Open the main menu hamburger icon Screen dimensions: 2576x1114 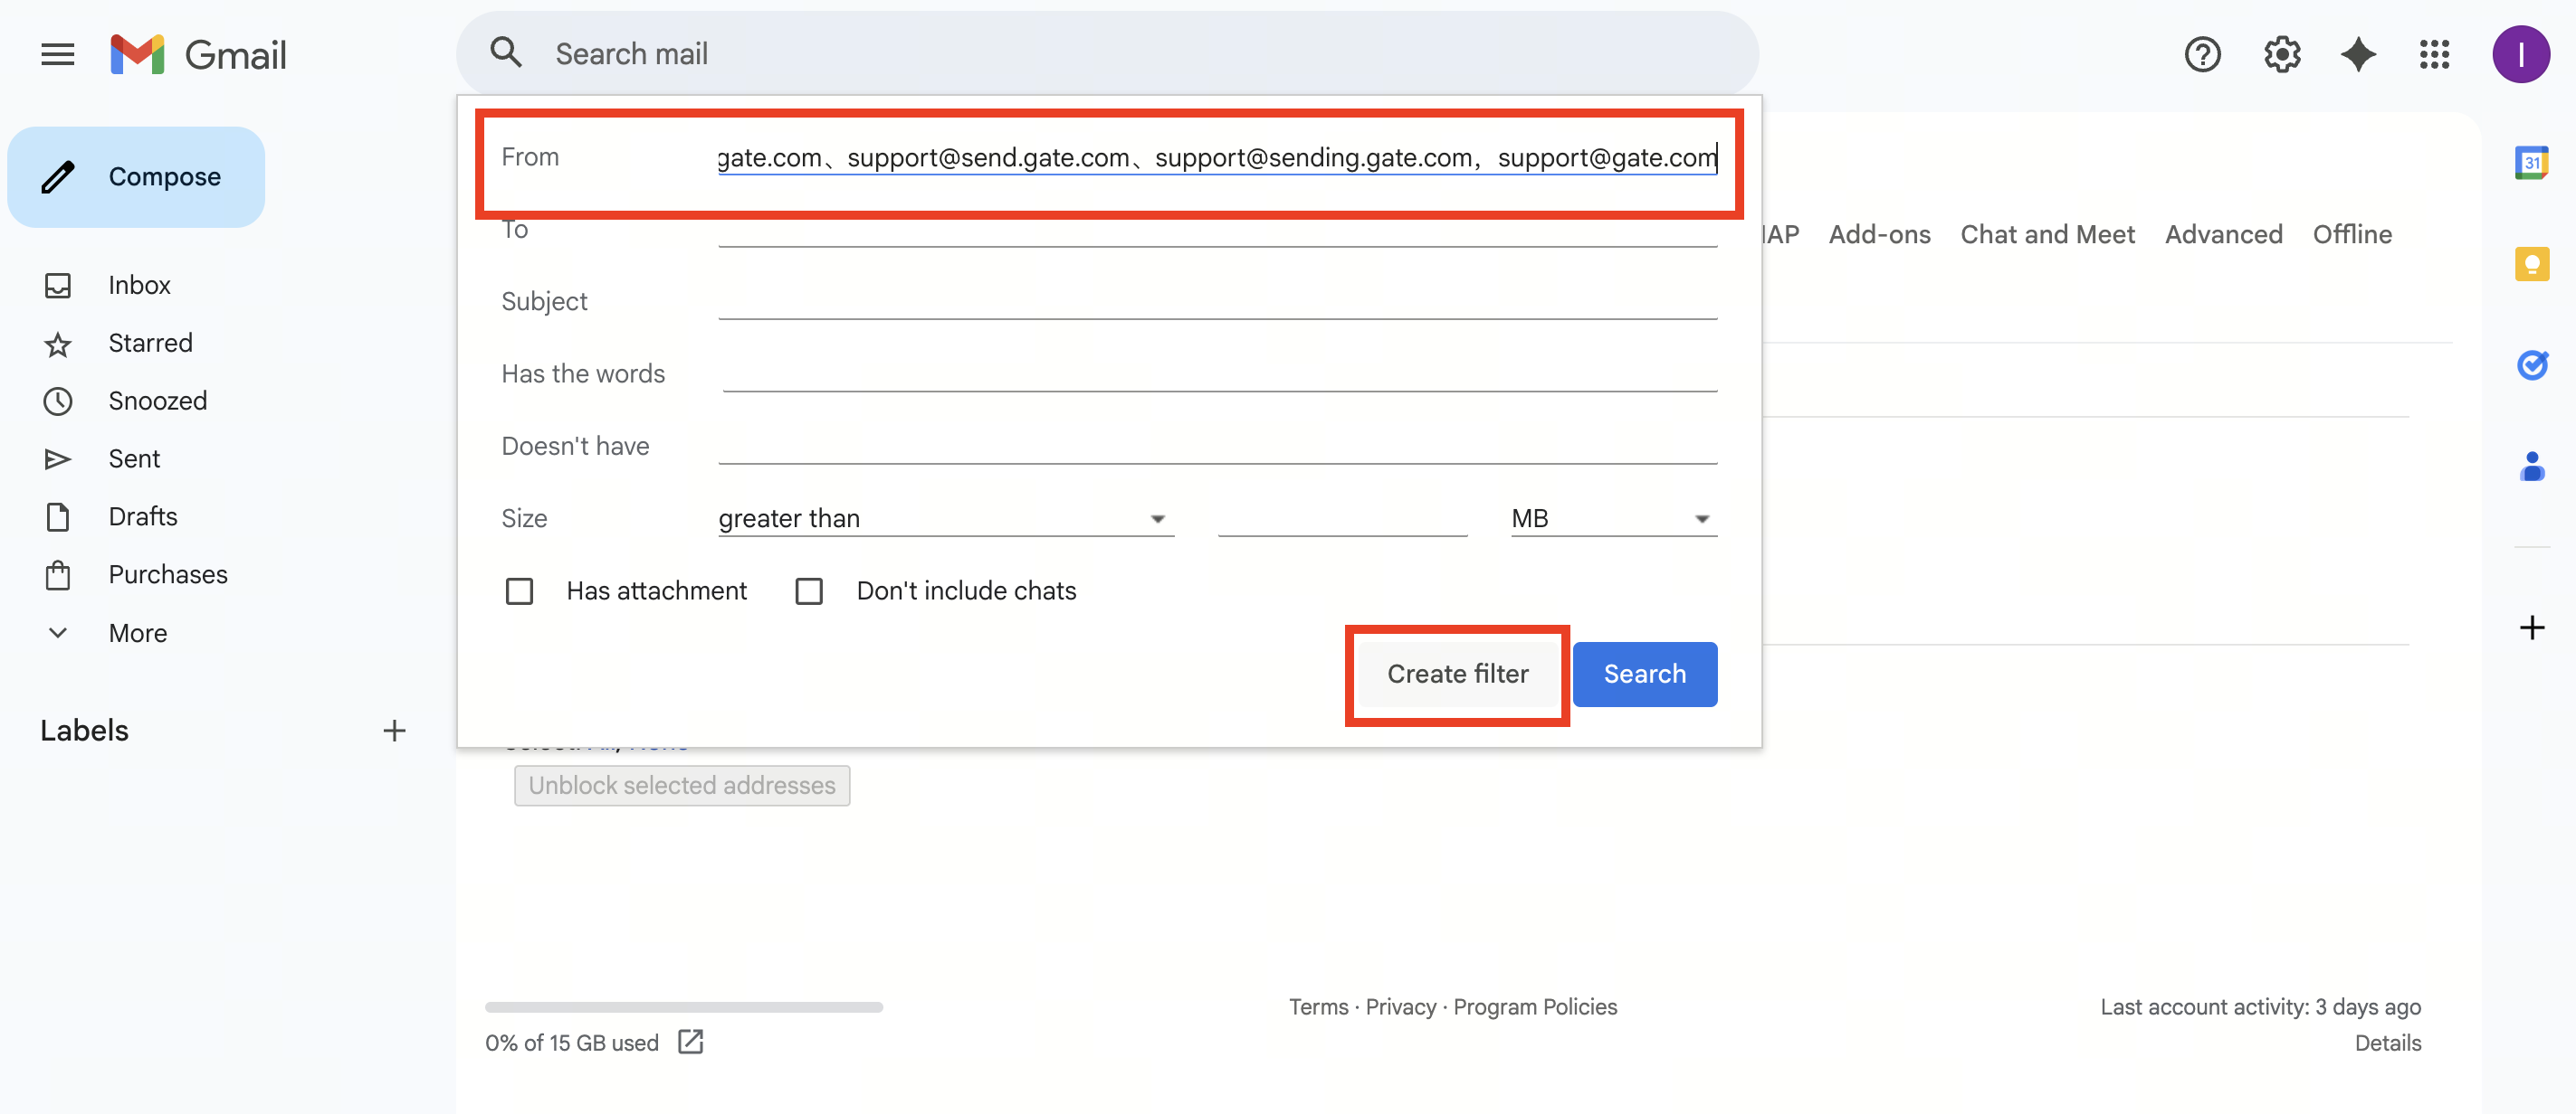click(x=58, y=54)
